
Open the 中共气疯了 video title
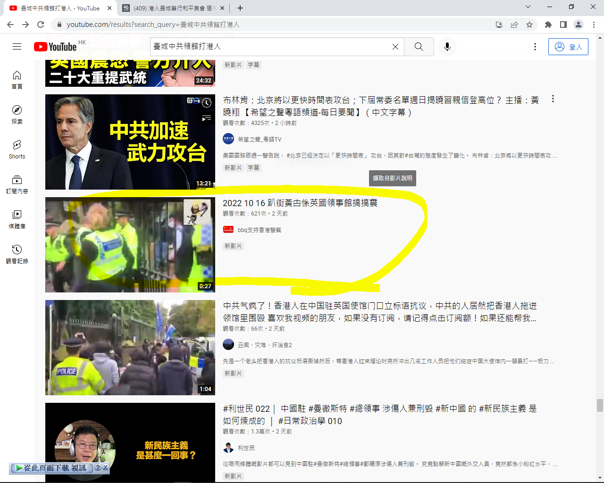pyautogui.click(x=380, y=312)
